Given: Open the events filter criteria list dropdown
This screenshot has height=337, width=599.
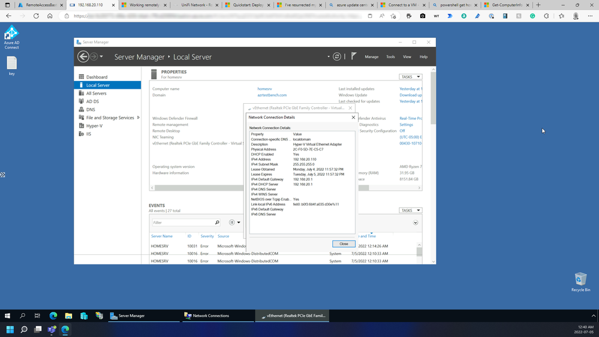Looking at the screenshot, I should pyautogui.click(x=234, y=222).
